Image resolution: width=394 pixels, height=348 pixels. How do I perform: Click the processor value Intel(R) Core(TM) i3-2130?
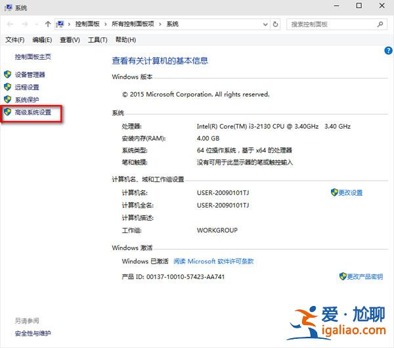tap(274, 126)
